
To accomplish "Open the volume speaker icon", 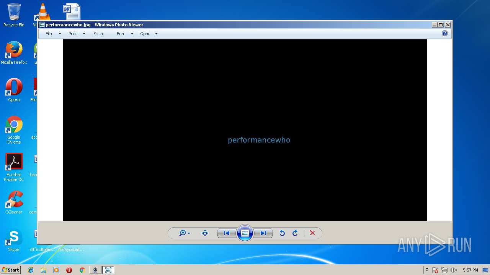I will (454, 270).
